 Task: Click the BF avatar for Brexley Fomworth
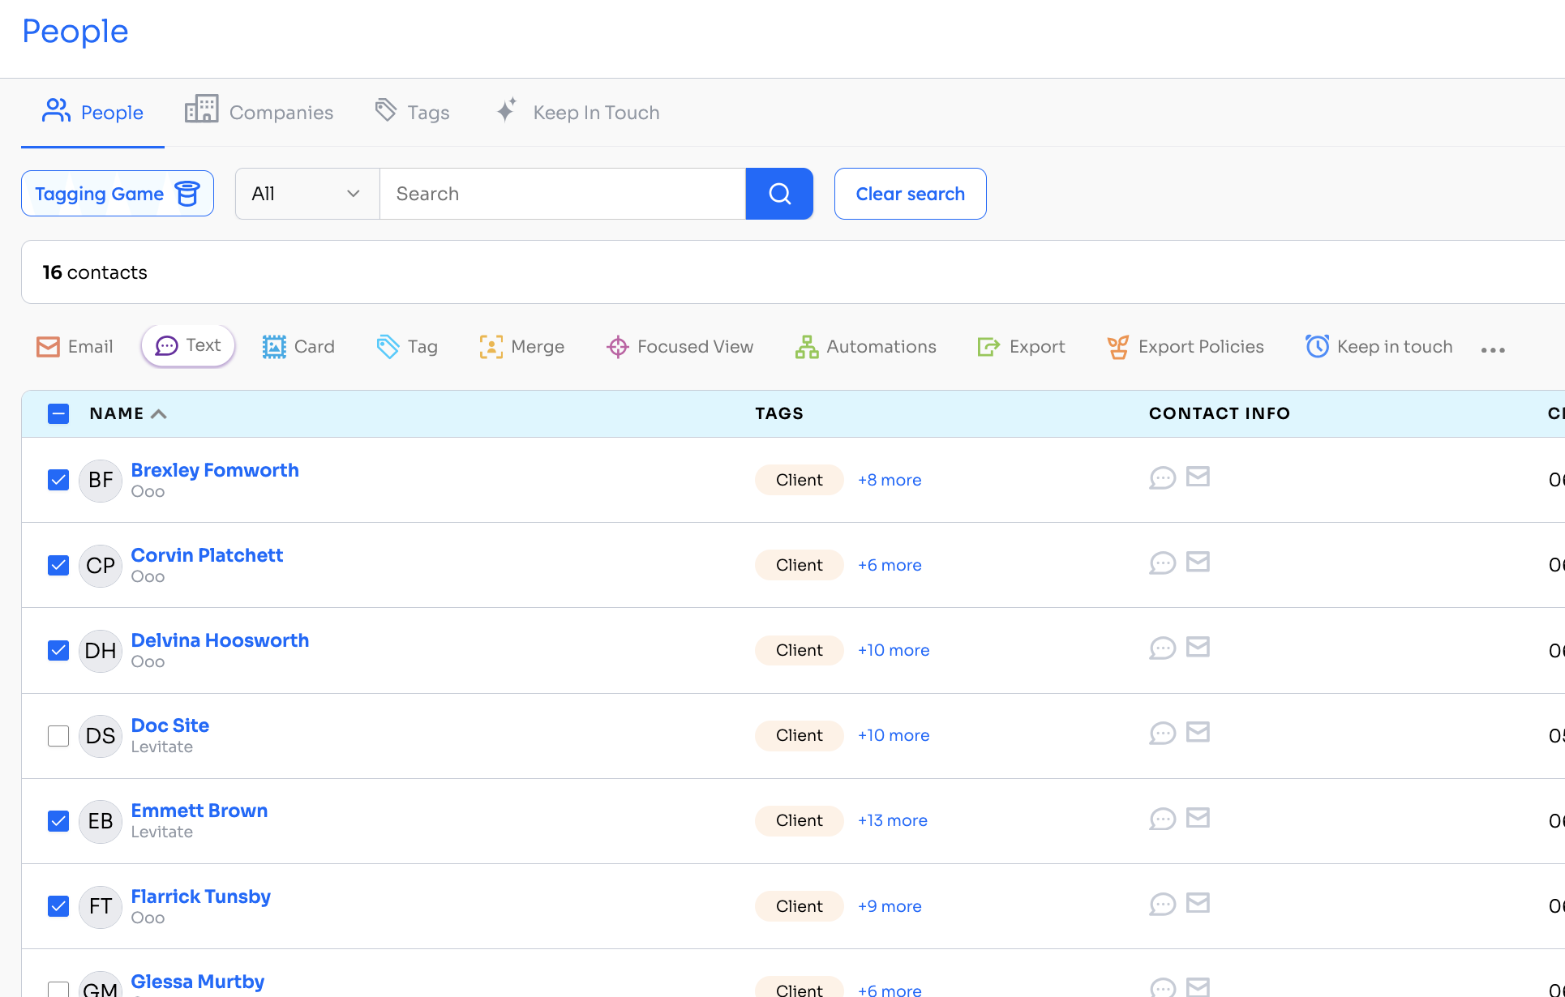(101, 481)
